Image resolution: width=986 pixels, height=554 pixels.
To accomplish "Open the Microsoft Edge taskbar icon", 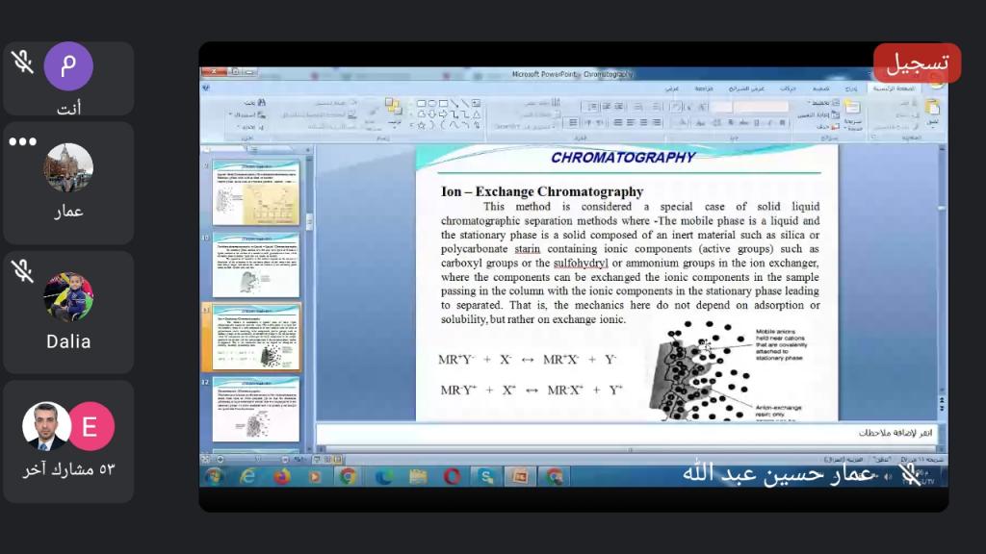I will [384, 476].
